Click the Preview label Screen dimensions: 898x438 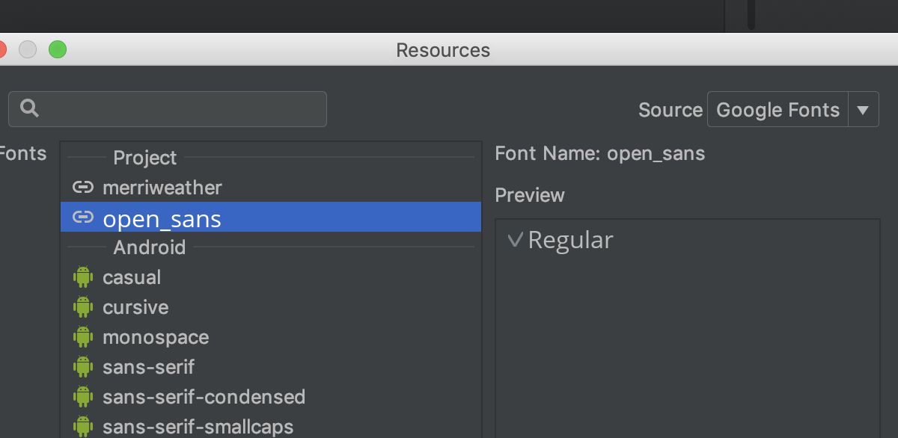pyautogui.click(x=530, y=195)
